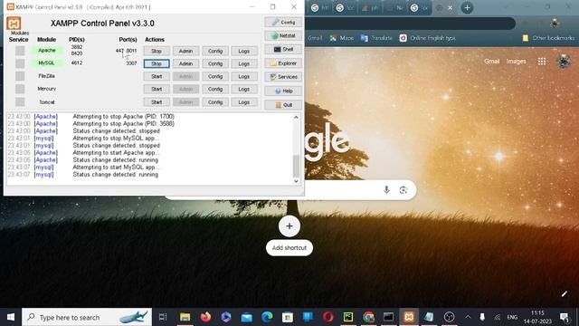View MySQL Logs
This screenshot has width=579, height=326.
[244, 63]
